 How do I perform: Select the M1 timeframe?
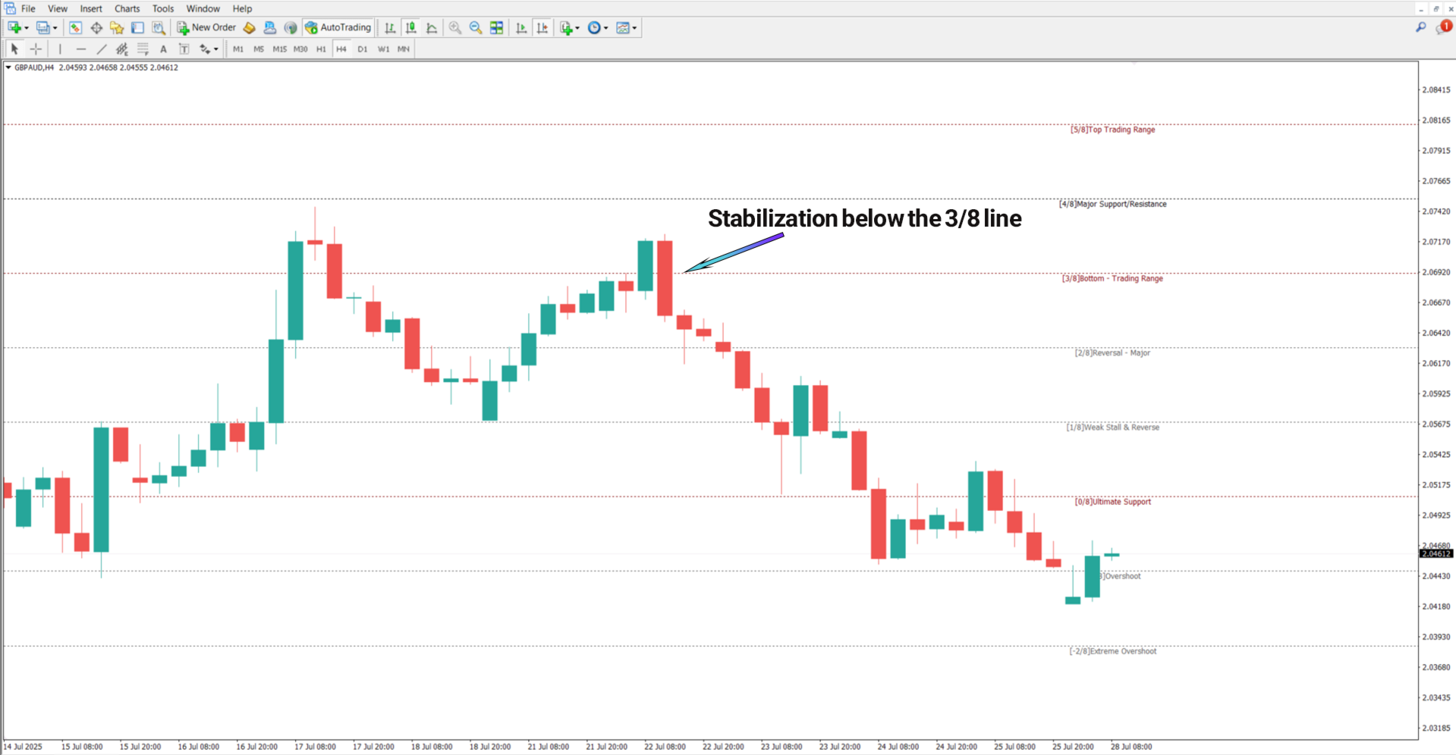238,49
